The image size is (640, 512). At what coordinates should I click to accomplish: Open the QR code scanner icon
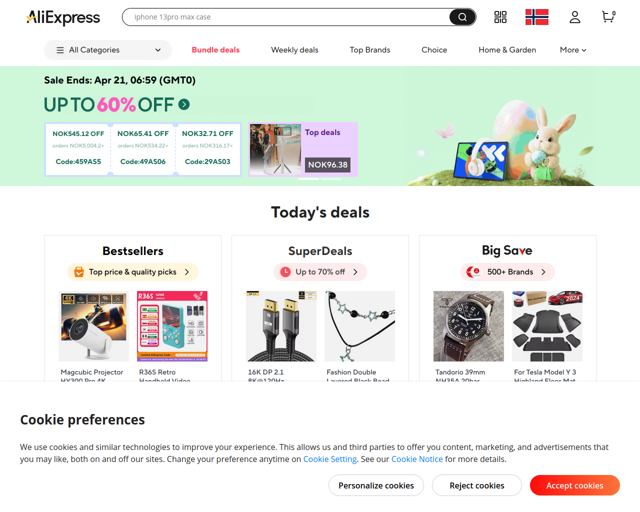point(500,17)
